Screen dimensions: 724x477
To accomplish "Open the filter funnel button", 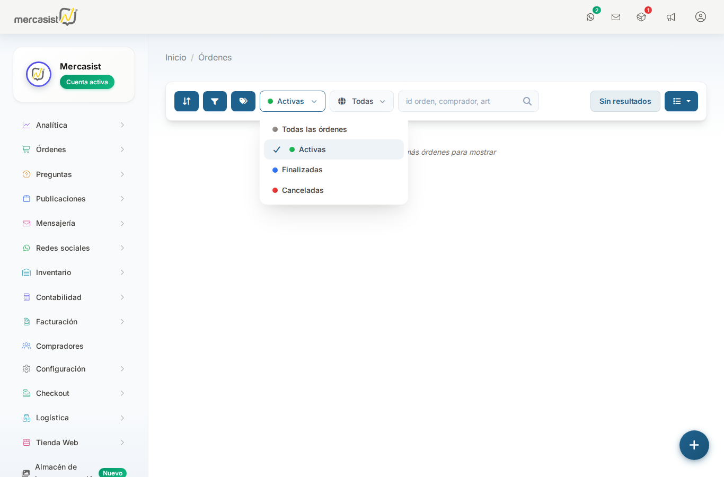I will tap(215, 101).
